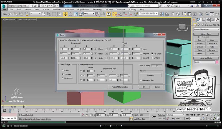Open the selection filter All dropdown
222x129 pixels.
pos(36,14)
